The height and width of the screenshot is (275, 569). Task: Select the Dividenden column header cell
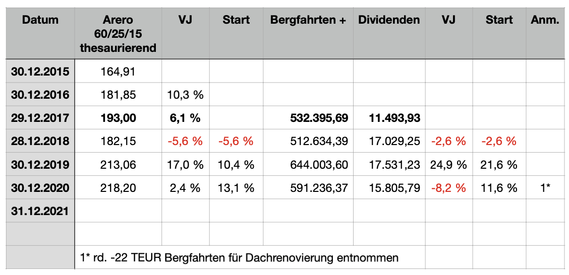click(x=389, y=21)
